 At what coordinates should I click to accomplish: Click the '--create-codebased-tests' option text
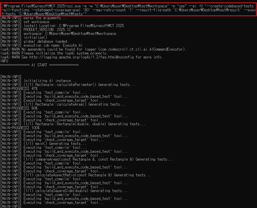coord(230,6)
